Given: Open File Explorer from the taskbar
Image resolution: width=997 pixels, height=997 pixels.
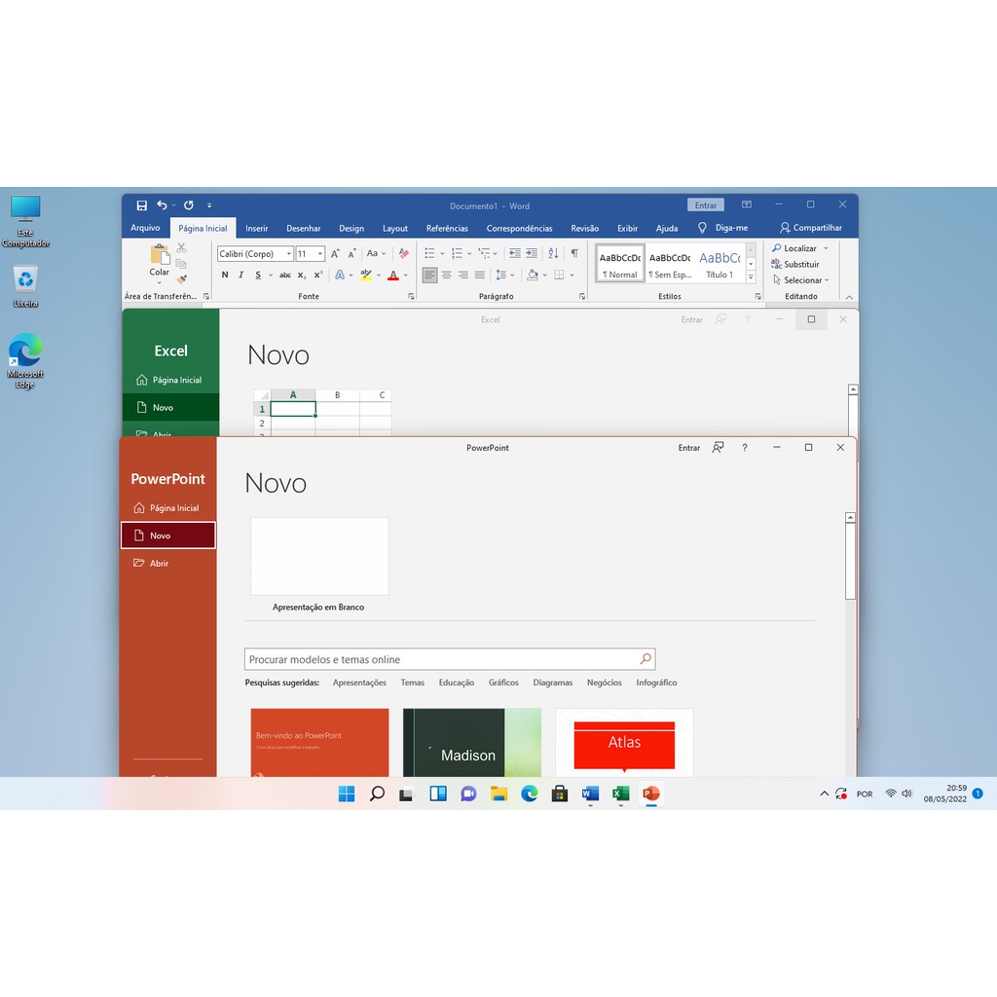Looking at the screenshot, I should (498, 794).
